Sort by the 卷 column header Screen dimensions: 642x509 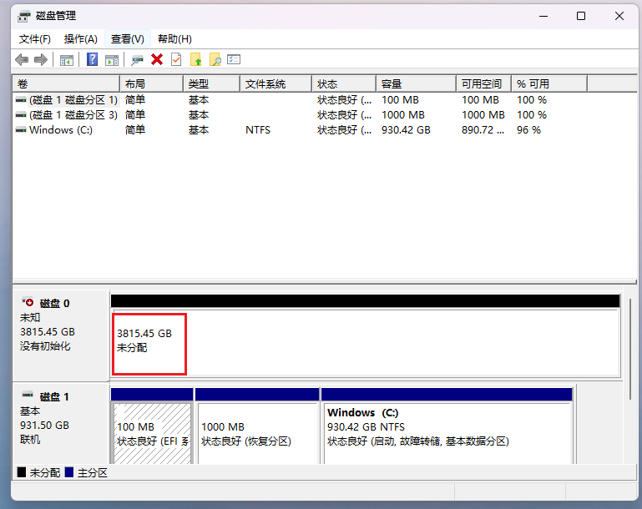[66, 84]
